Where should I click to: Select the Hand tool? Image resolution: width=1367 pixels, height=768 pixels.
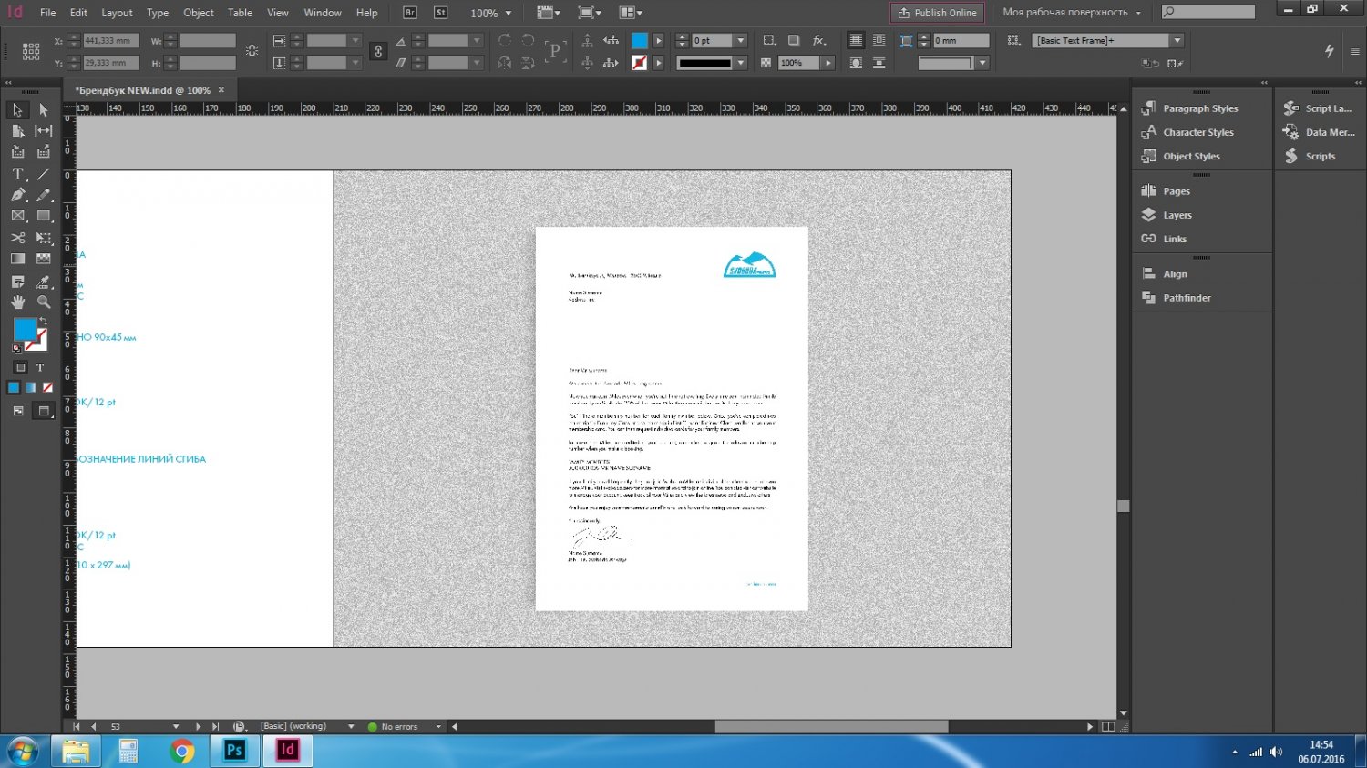tap(17, 302)
